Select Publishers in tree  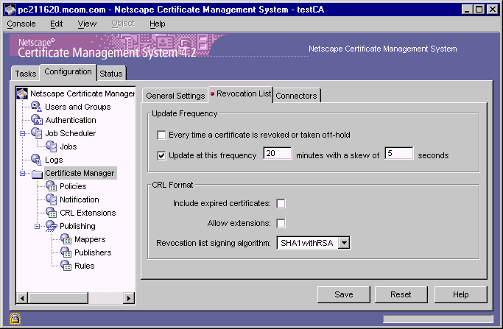coord(93,252)
